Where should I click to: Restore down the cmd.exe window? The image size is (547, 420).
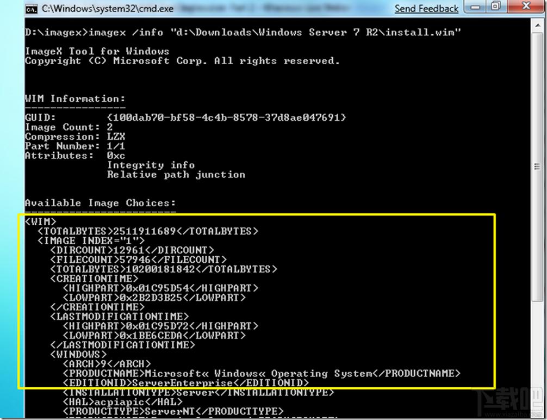point(496,7)
